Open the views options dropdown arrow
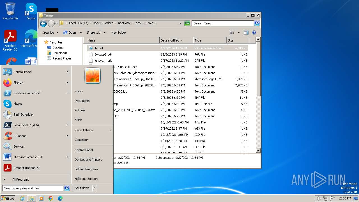This screenshot has height=202, width=359. click(239, 33)
